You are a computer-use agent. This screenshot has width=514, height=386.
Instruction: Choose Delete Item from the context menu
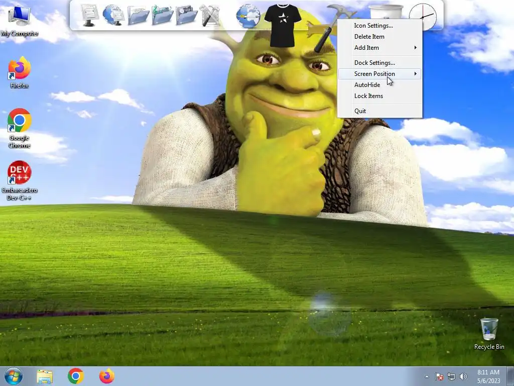tap(380, 36)
